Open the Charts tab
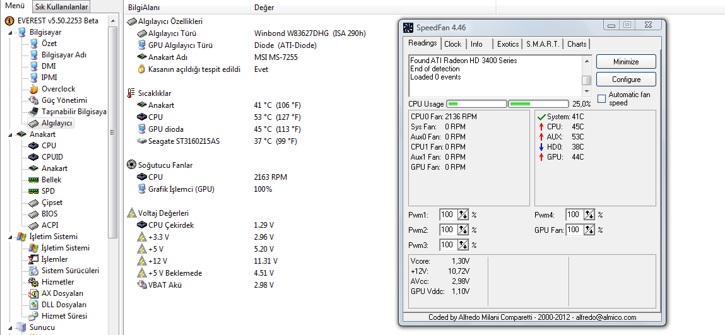Viewport: 725px width, 335px height. [577, 44]
